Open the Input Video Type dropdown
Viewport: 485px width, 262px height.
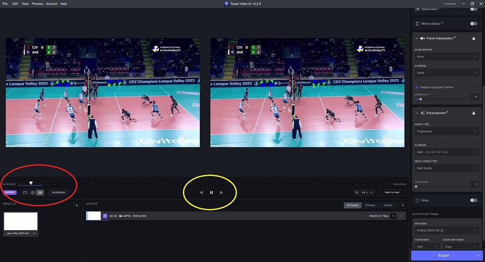[447, 168]
